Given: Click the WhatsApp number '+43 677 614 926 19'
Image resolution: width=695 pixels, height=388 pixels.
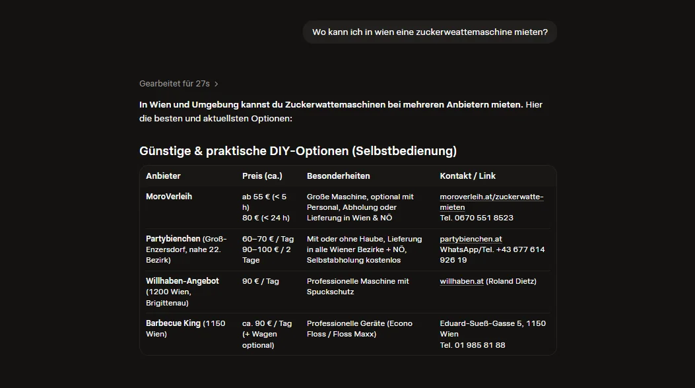Looking at the screenshot, I should coord(492,255).
